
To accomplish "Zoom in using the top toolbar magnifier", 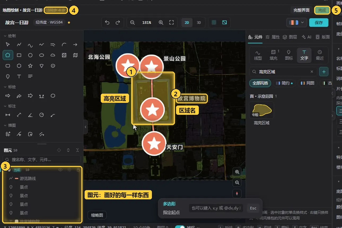I will 161,23.
